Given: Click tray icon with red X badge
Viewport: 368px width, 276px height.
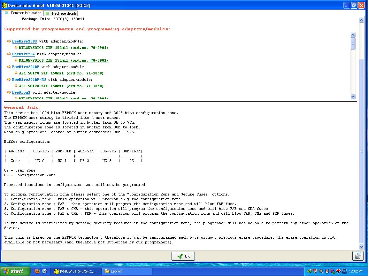Looking at the screenshot, I should [315, 271].
